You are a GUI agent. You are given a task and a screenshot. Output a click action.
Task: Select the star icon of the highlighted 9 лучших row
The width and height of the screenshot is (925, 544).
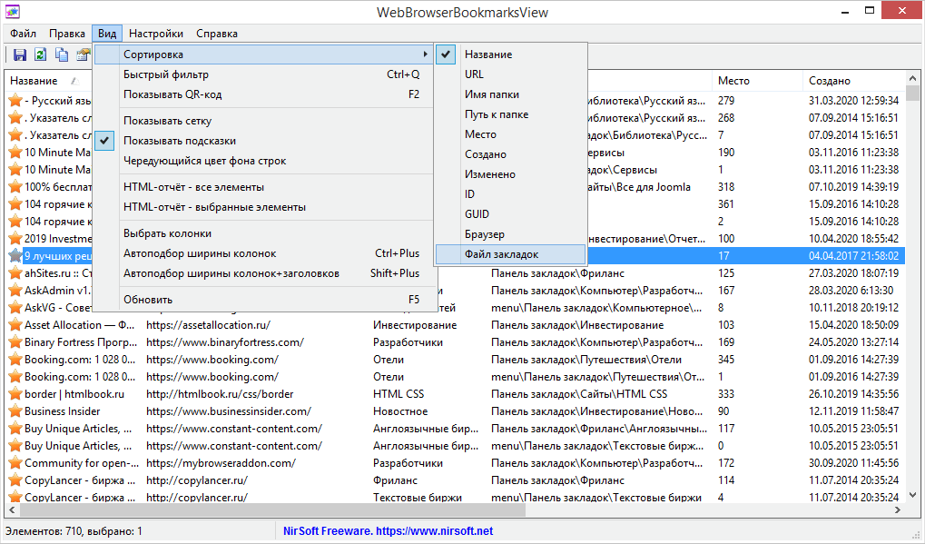click(15, 256)
